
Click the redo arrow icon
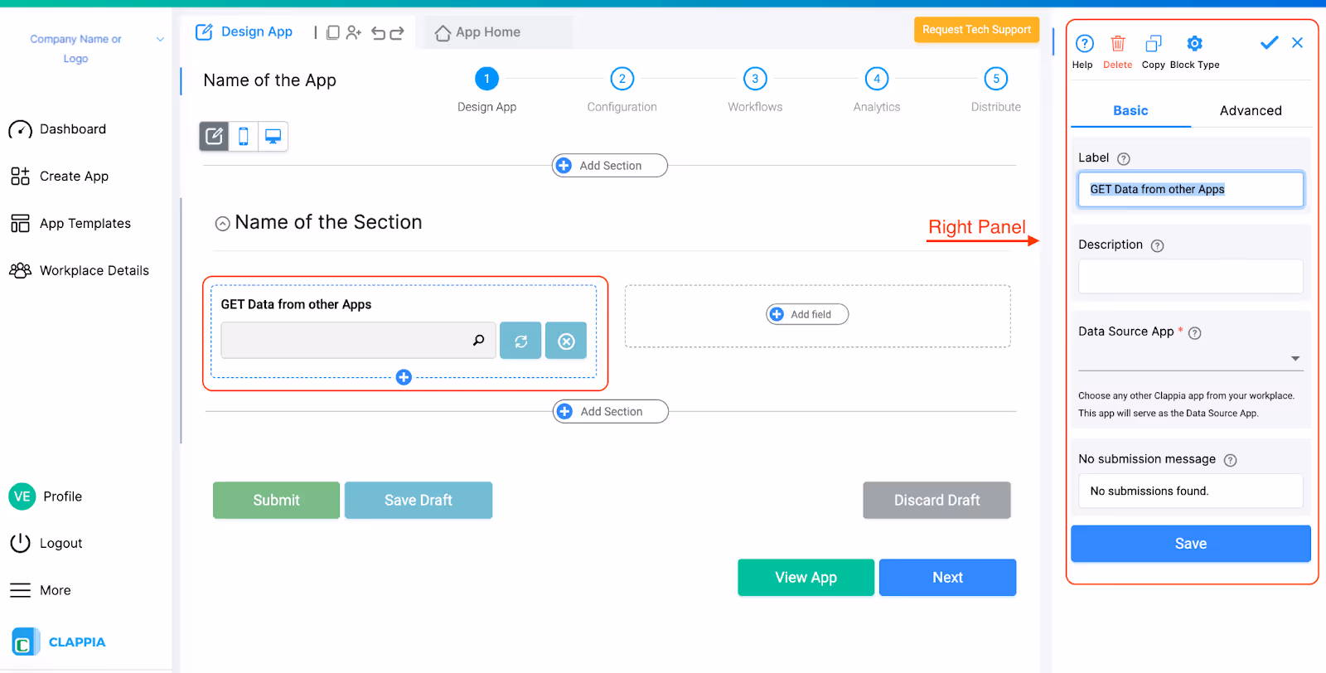[397, 33]
